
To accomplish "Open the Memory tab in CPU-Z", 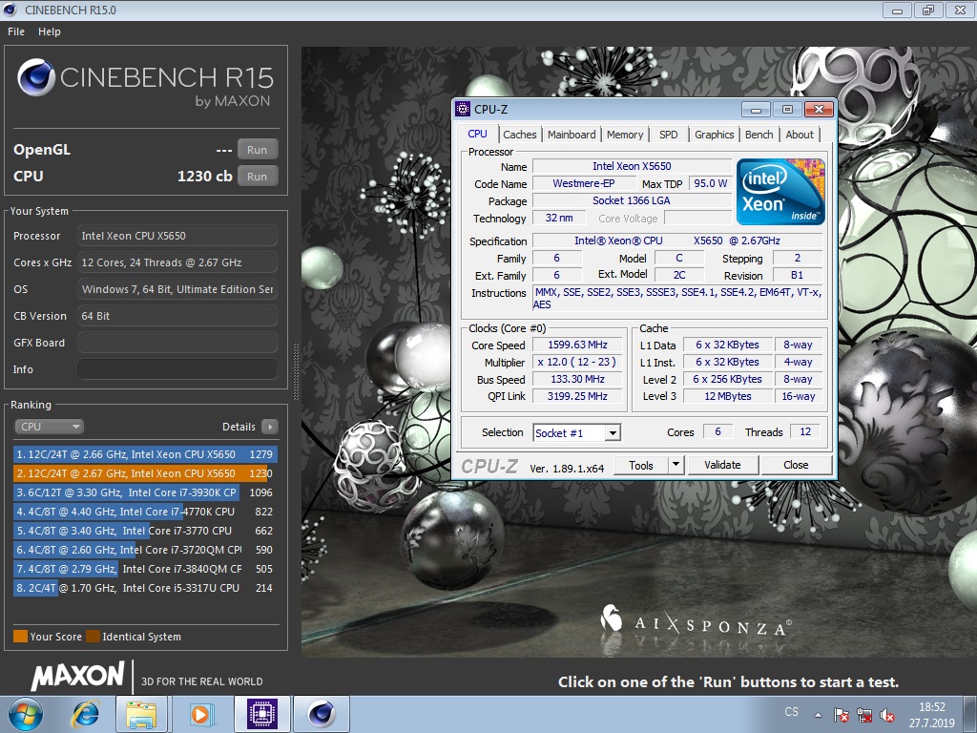I will (625, 135).
